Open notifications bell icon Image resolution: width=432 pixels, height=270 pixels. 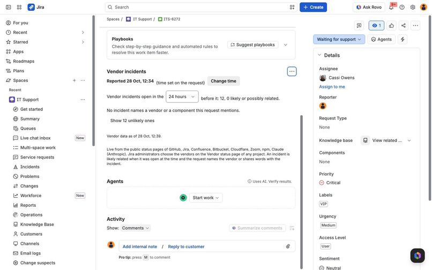pyautogui.click(x=391, y=7)
